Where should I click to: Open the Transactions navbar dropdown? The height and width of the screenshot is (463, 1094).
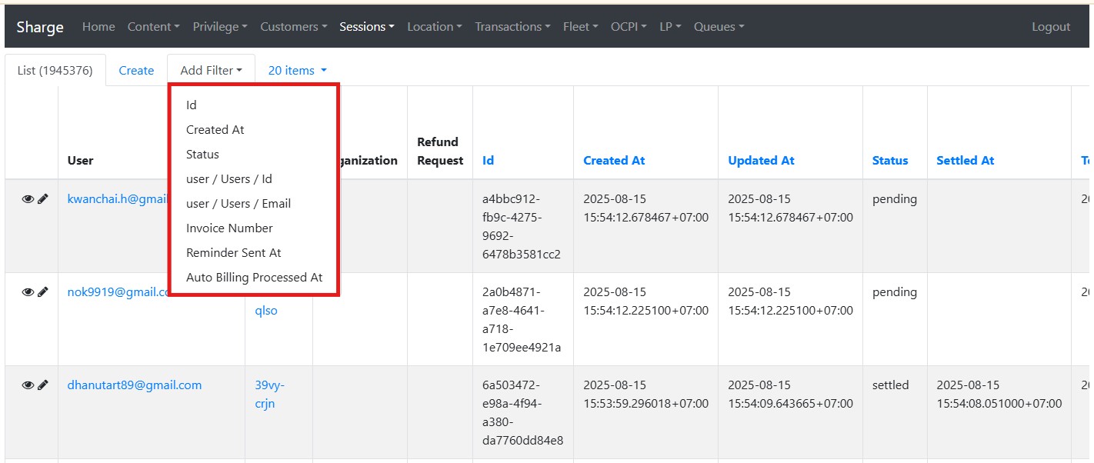click(512, 27)
